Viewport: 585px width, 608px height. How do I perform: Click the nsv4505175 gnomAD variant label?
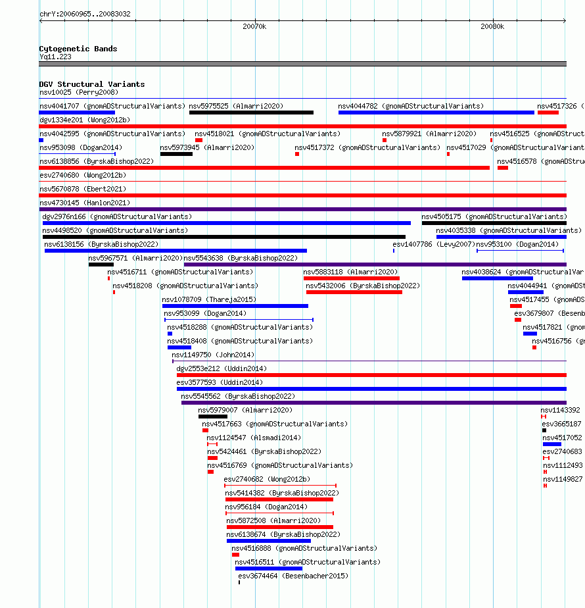(x=494, y=216)
